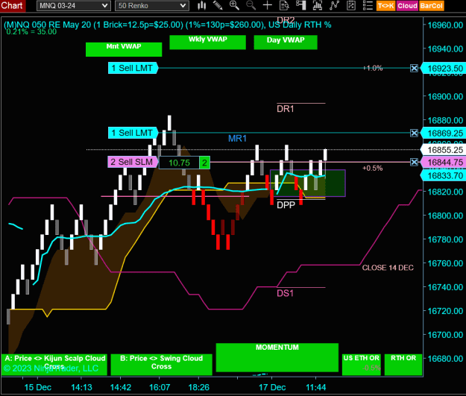
Task: Open the 50 Renko interval dropdown
Action: [152, 6]
